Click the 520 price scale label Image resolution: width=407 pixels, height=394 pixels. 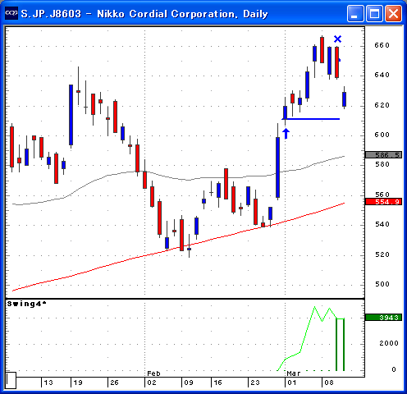tap(382, 254)
